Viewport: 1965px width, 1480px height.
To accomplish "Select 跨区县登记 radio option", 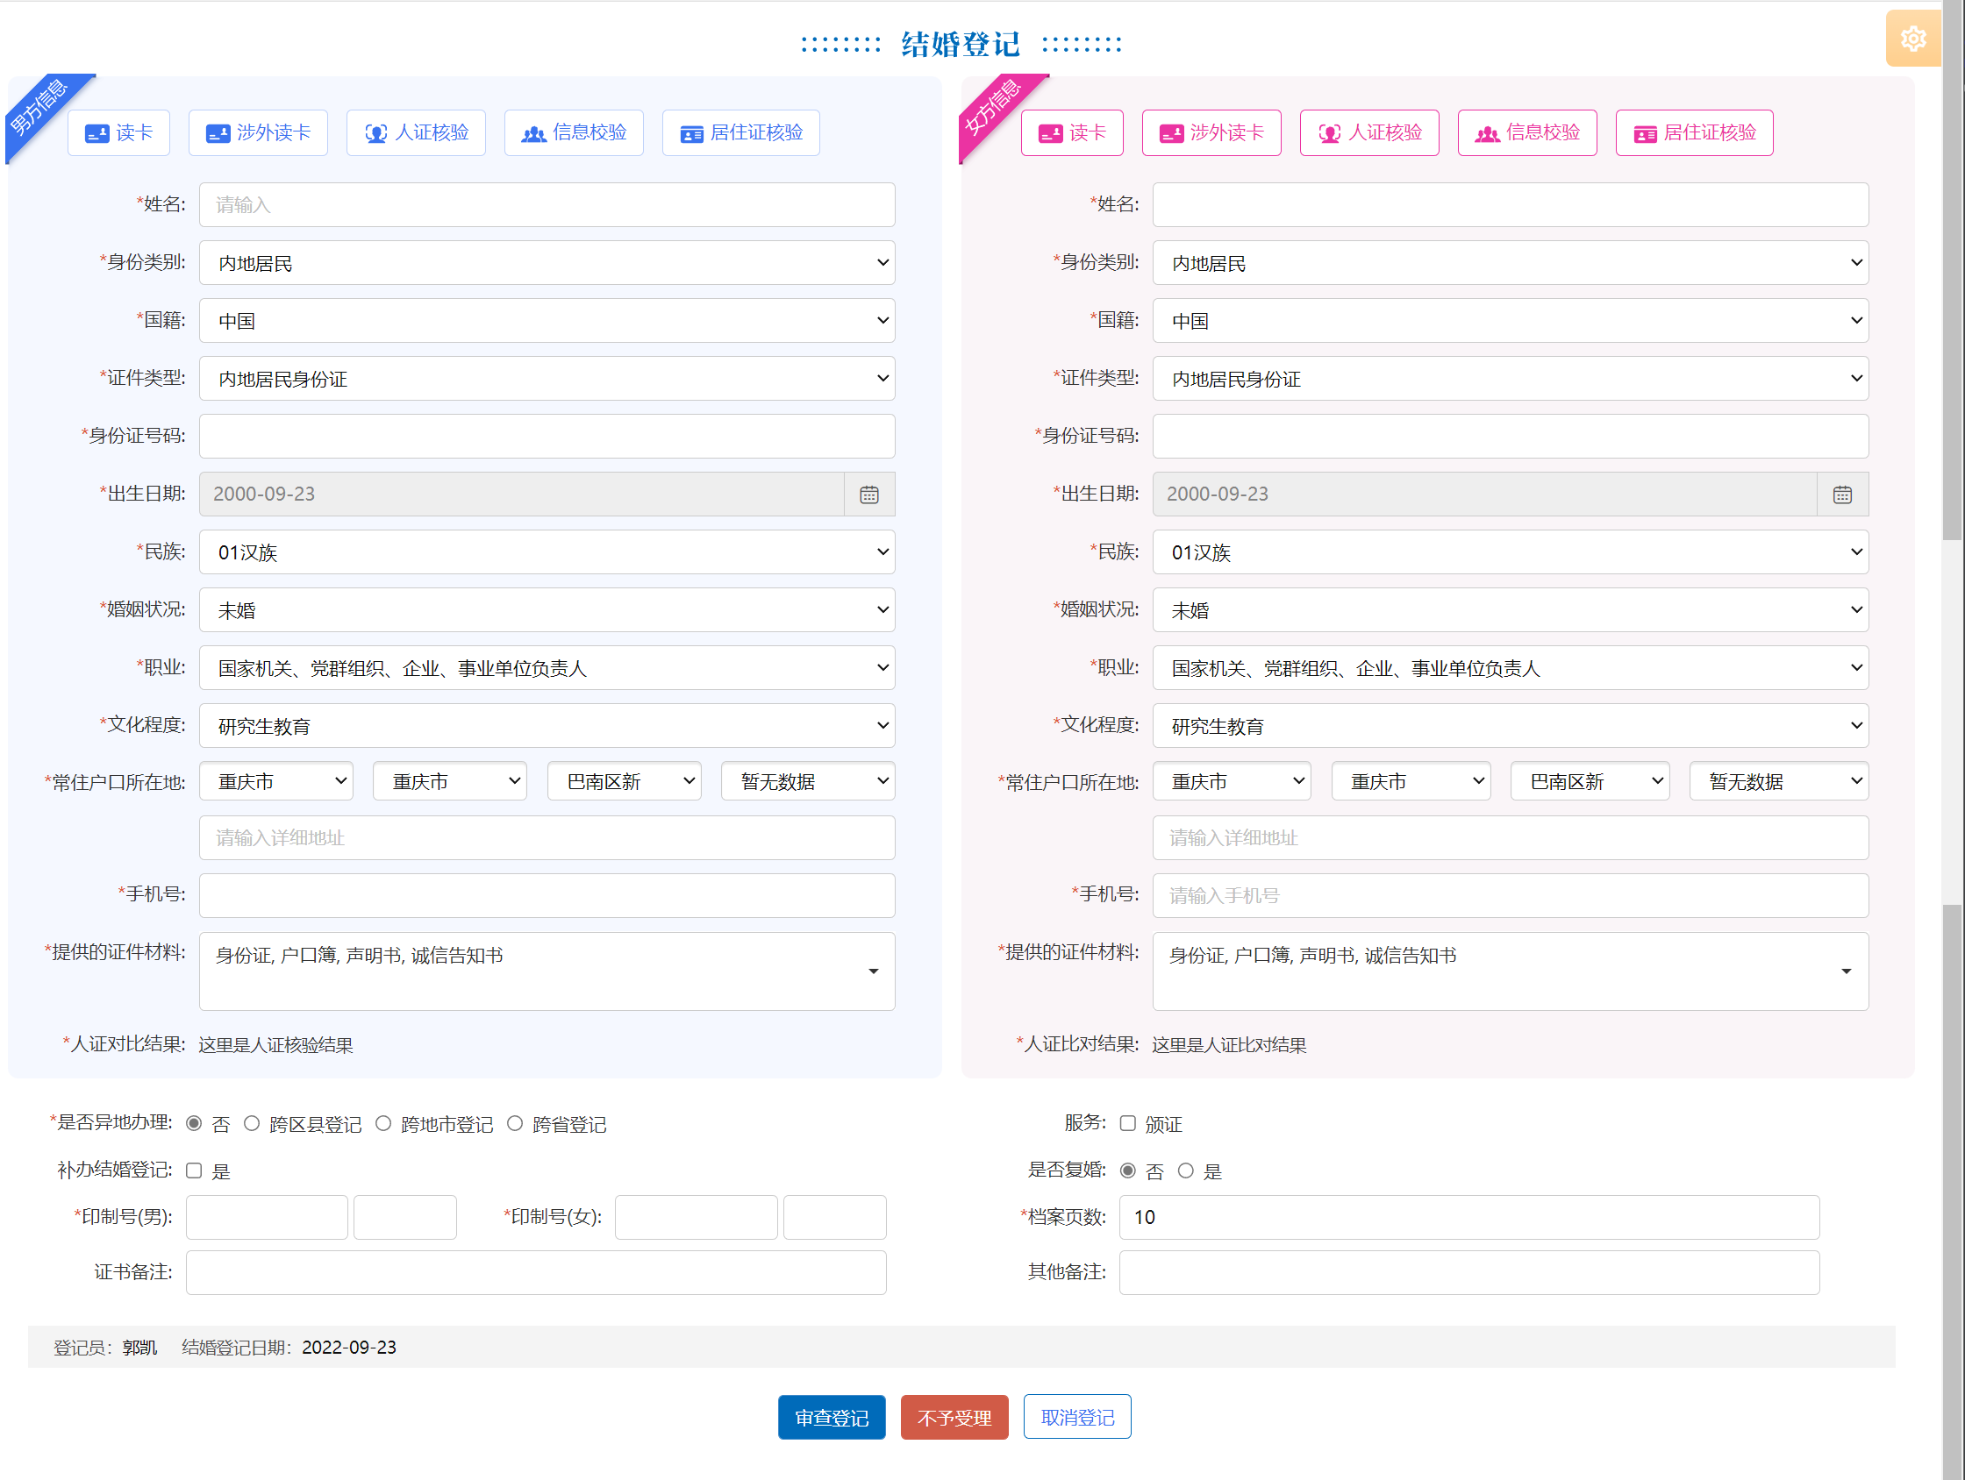I will 253,1124.
